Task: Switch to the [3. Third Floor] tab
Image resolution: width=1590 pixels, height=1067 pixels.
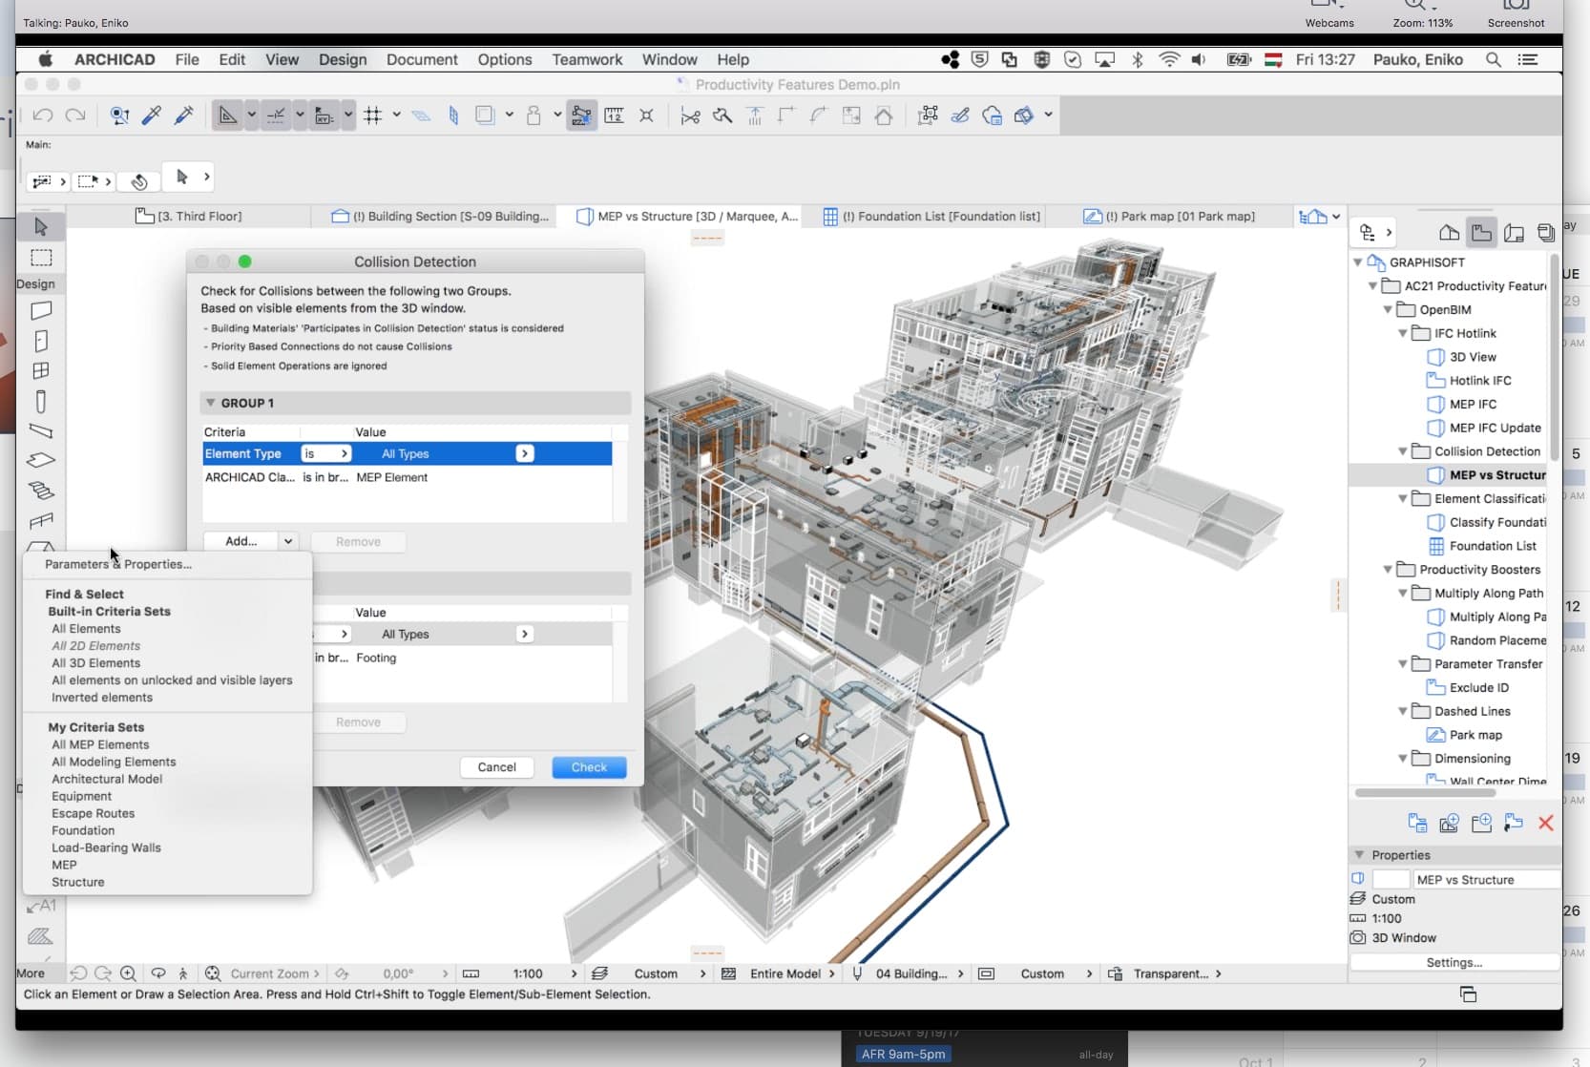Action: coord(189,217)
